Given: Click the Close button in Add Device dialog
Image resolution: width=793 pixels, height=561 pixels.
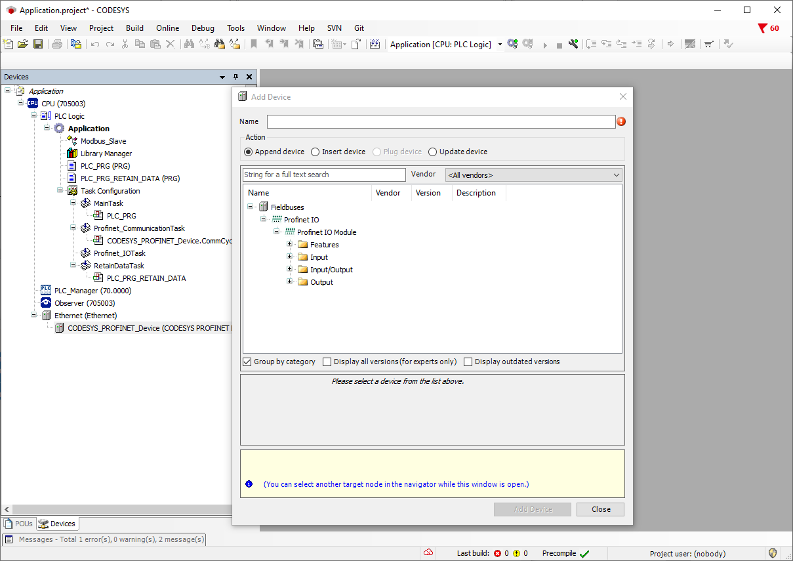Looking at the screenshot, I should click(x=600, y=509).
